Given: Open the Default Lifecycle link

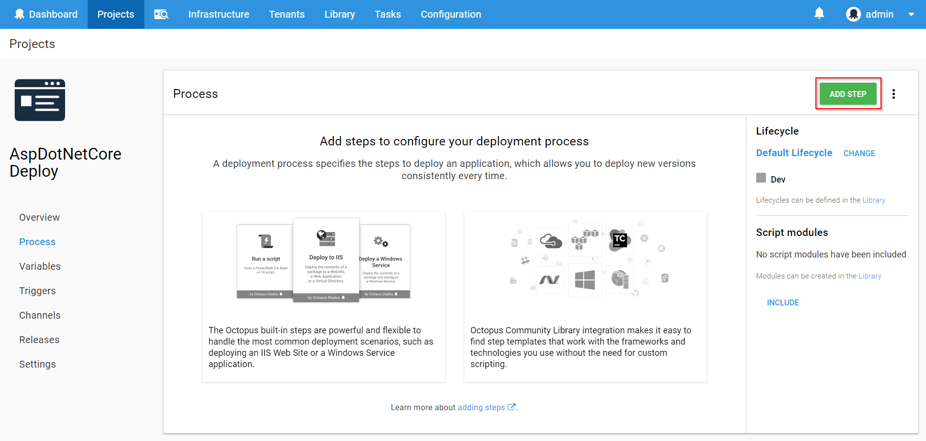Looking at the screenshot, I should [794, 153].
